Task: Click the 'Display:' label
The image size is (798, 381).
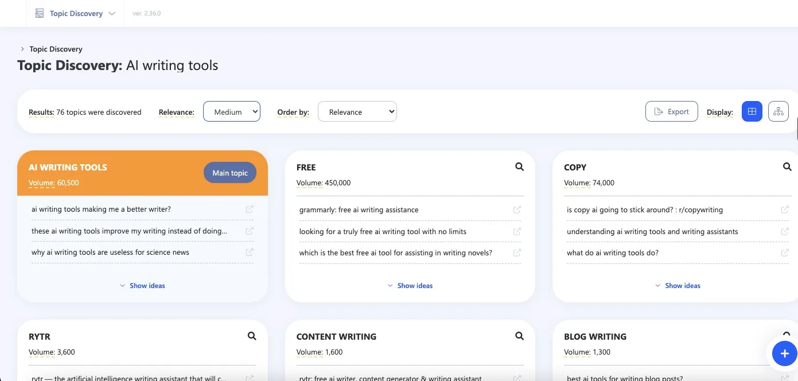Action: pos(720,112)
